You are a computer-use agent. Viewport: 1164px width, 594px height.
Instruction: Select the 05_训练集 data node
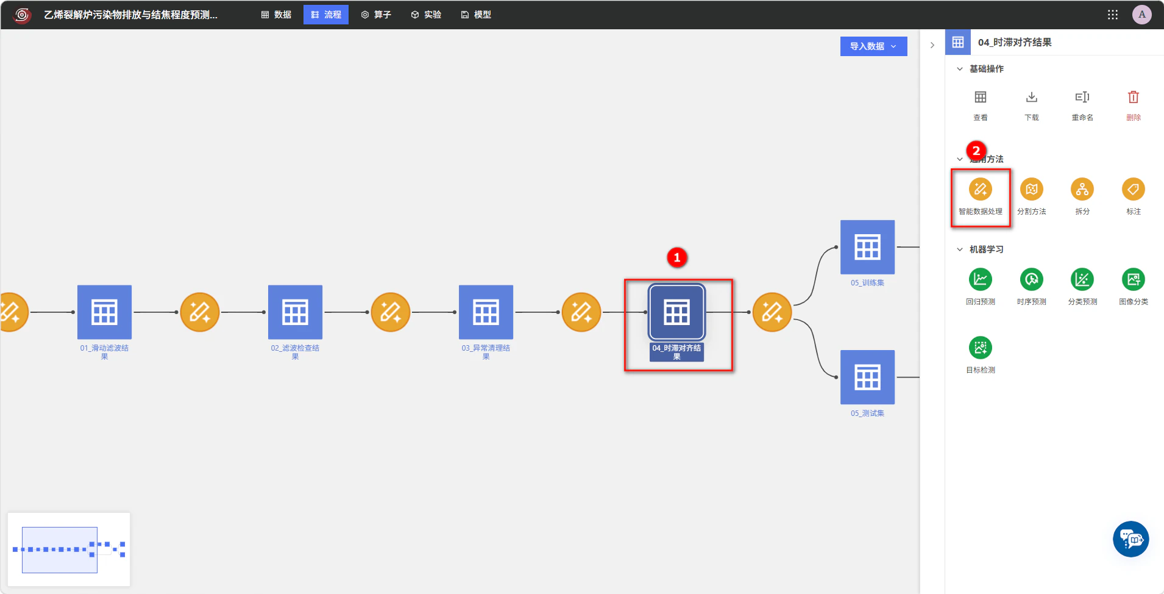(x=867, y=247)
